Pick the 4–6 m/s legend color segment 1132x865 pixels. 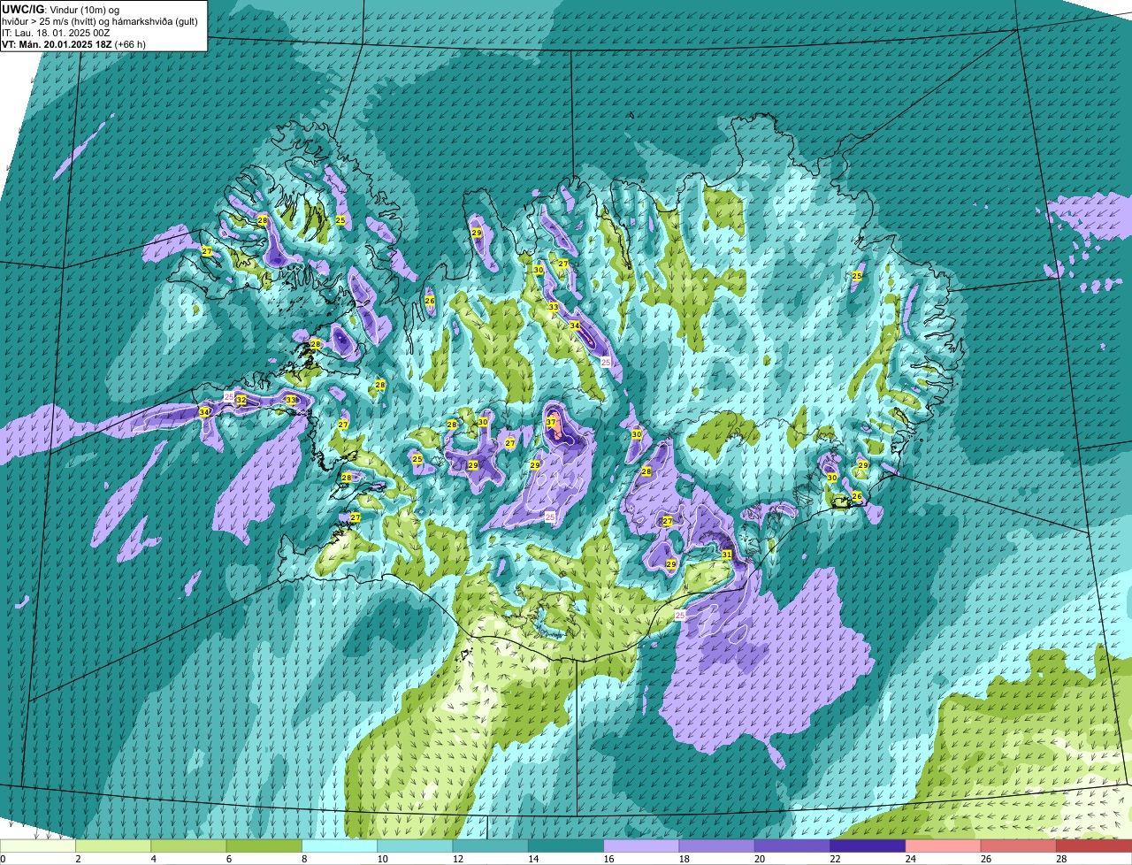(188, 846)
